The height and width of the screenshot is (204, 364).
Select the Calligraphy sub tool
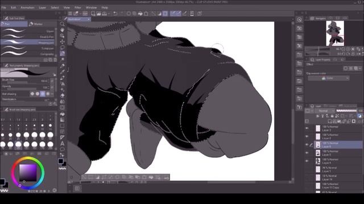tap(27, 54)
